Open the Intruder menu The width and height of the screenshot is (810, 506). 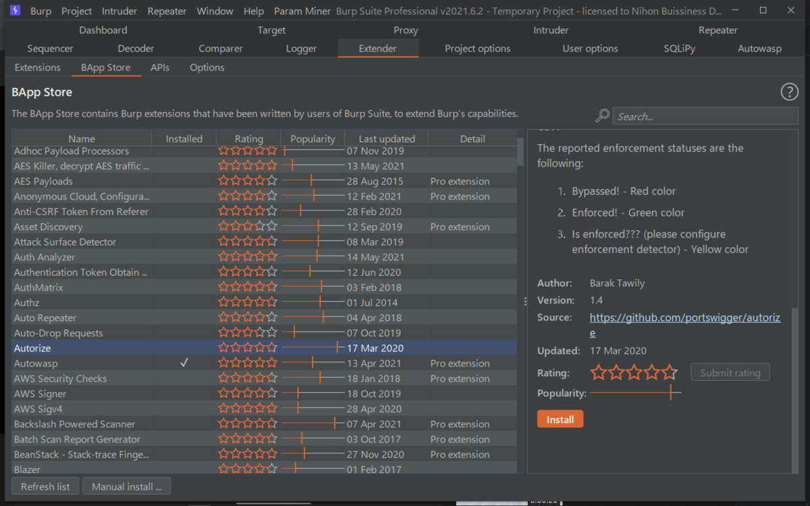click(119, 11)
